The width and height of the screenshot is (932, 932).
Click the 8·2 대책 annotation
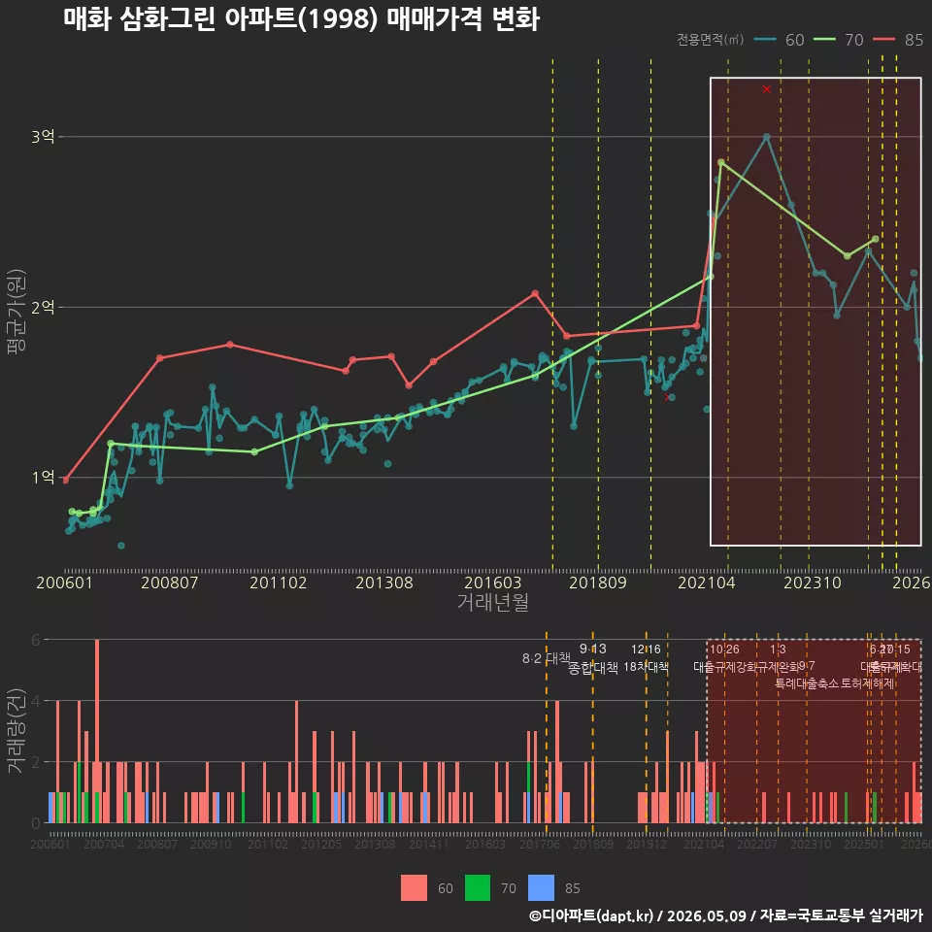tap(546, 658)
